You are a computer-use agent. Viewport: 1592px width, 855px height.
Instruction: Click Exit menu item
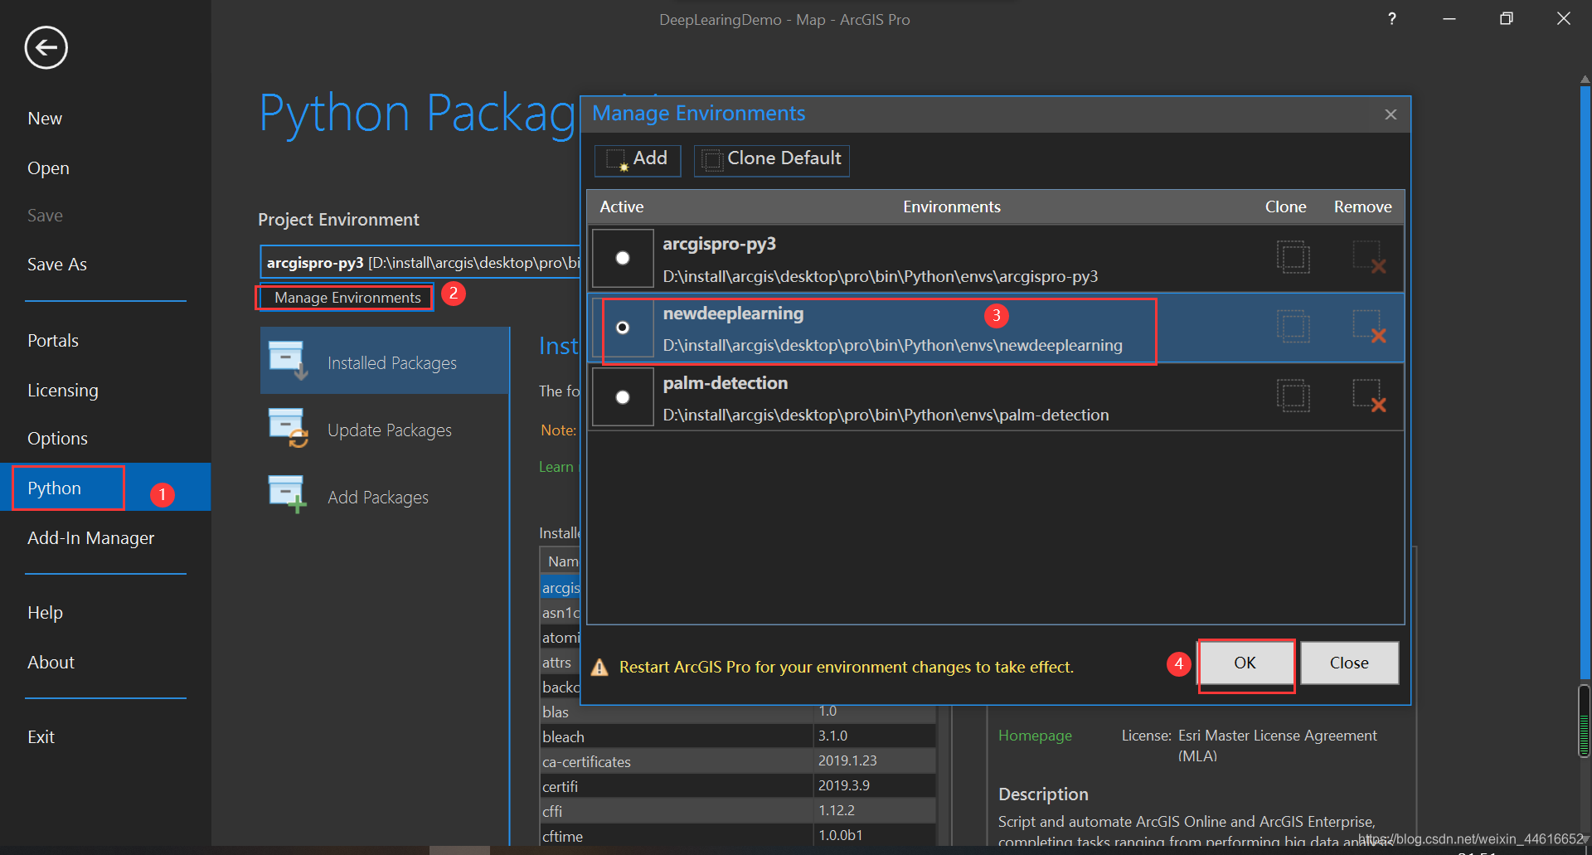click(41, 737)
